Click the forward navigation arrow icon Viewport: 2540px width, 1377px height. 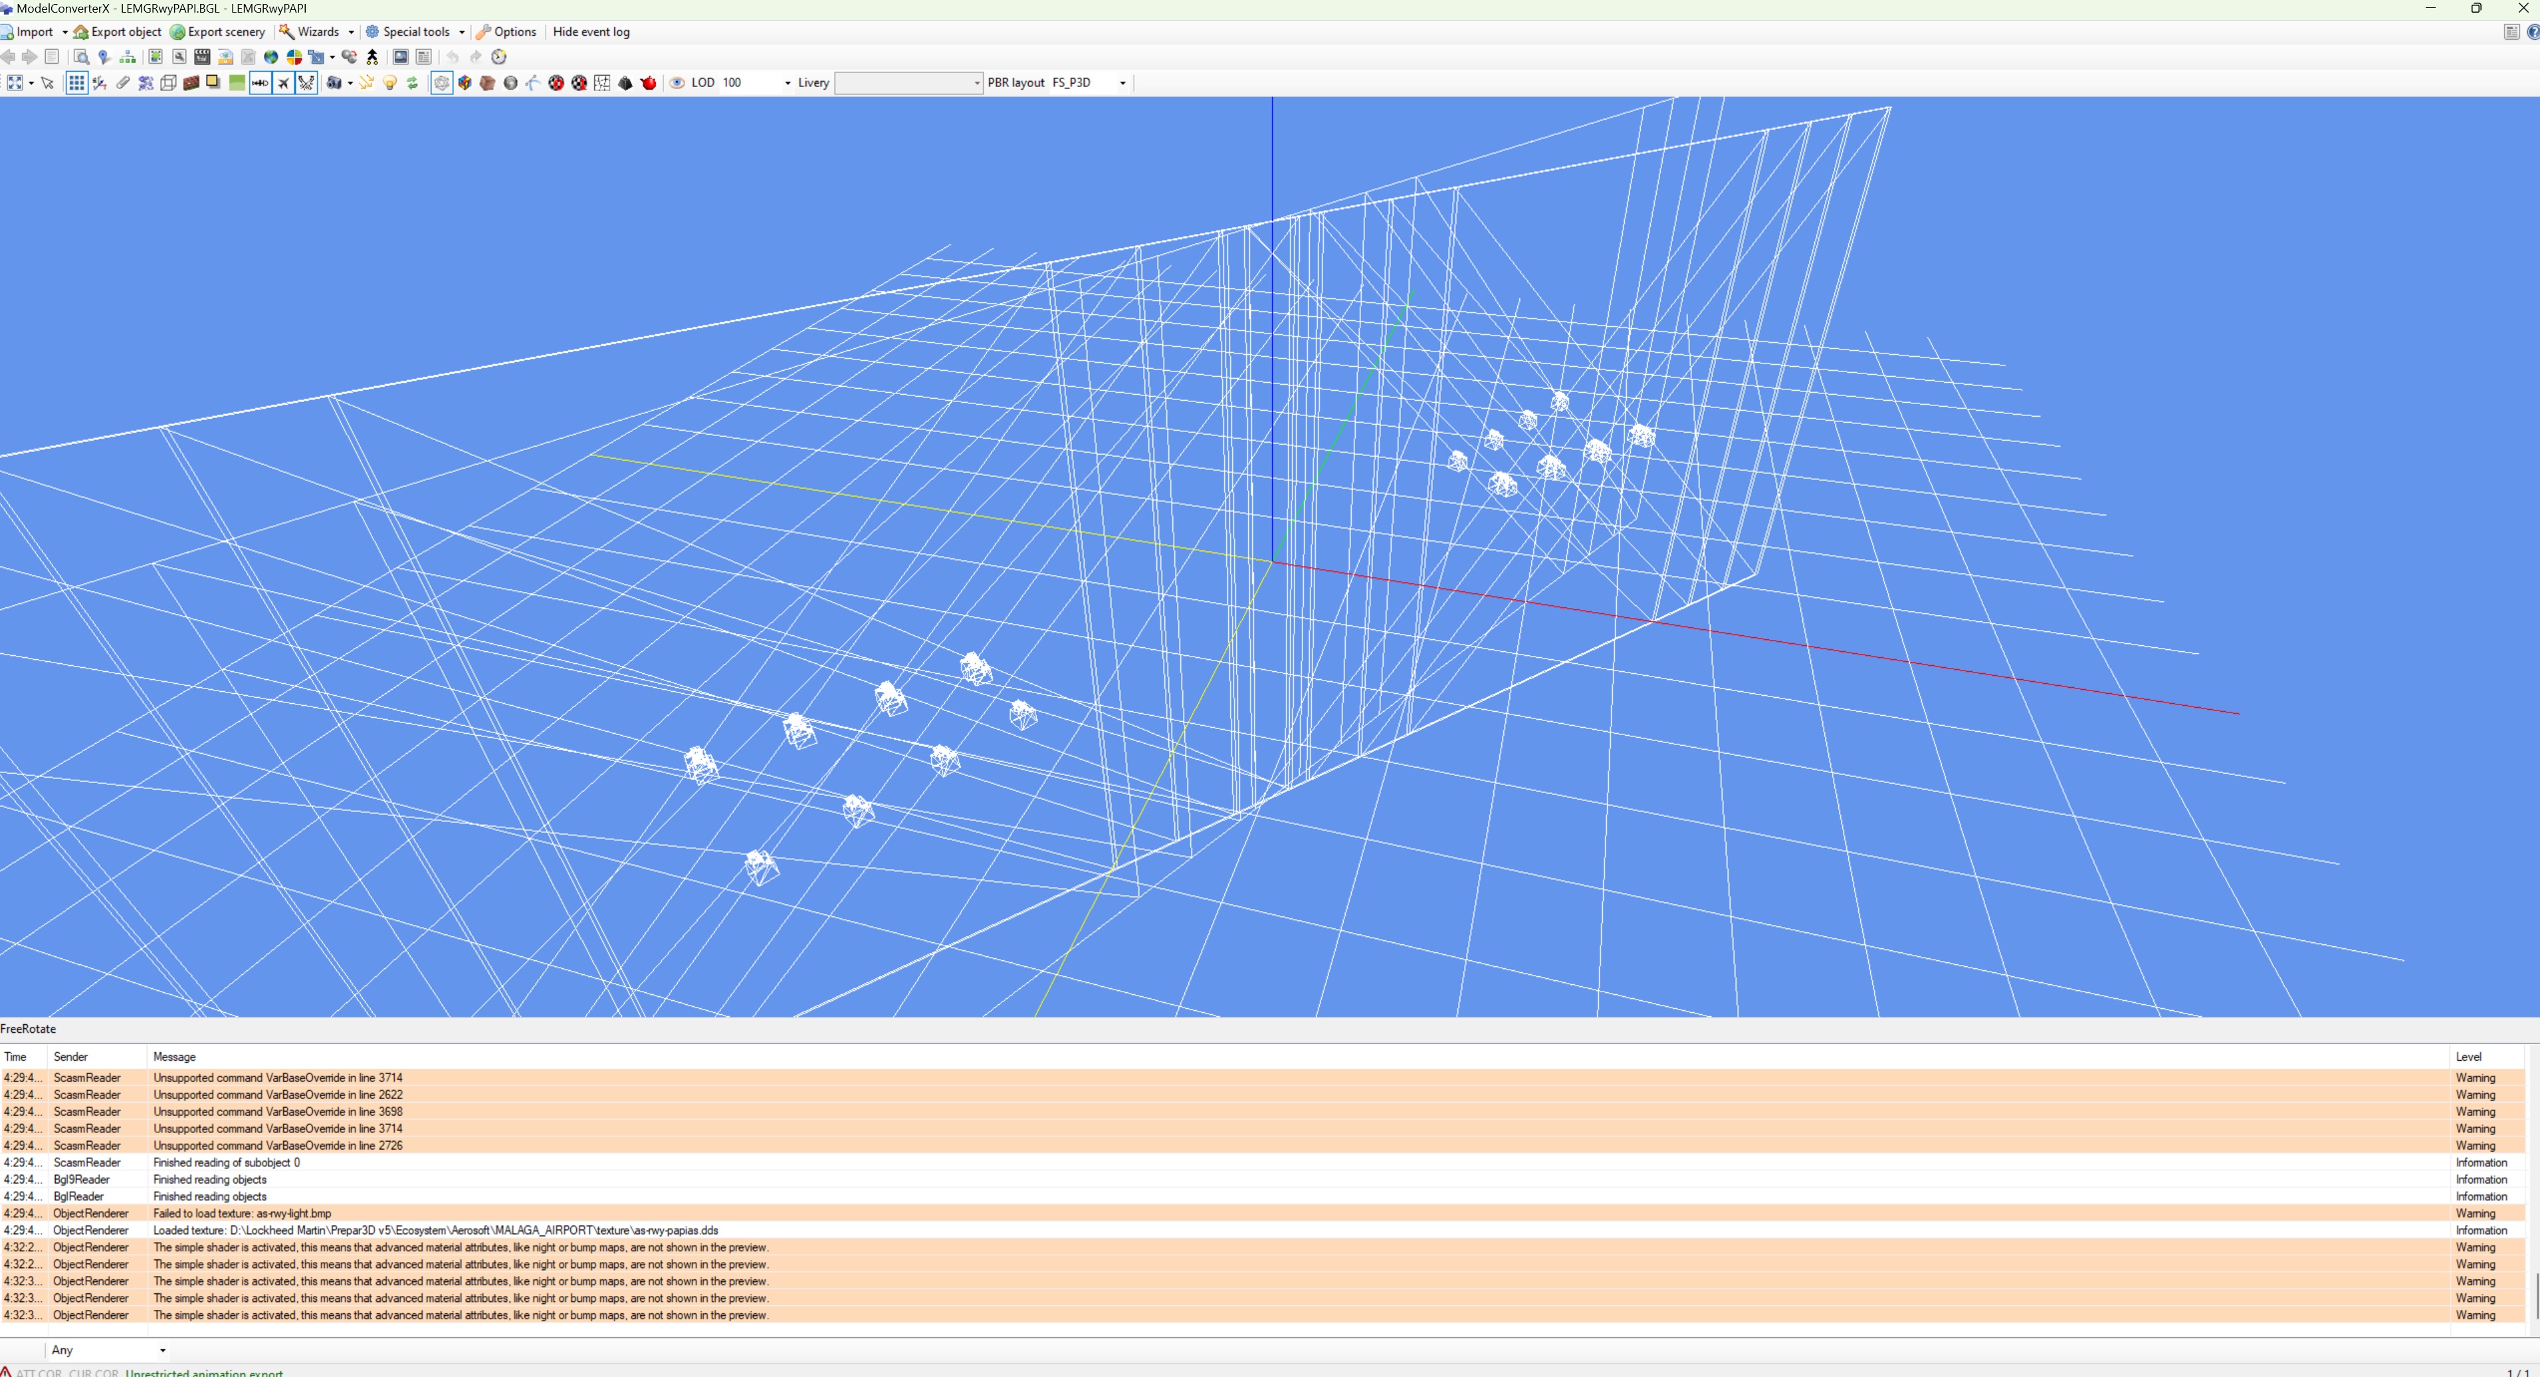[x=30, y=57]
